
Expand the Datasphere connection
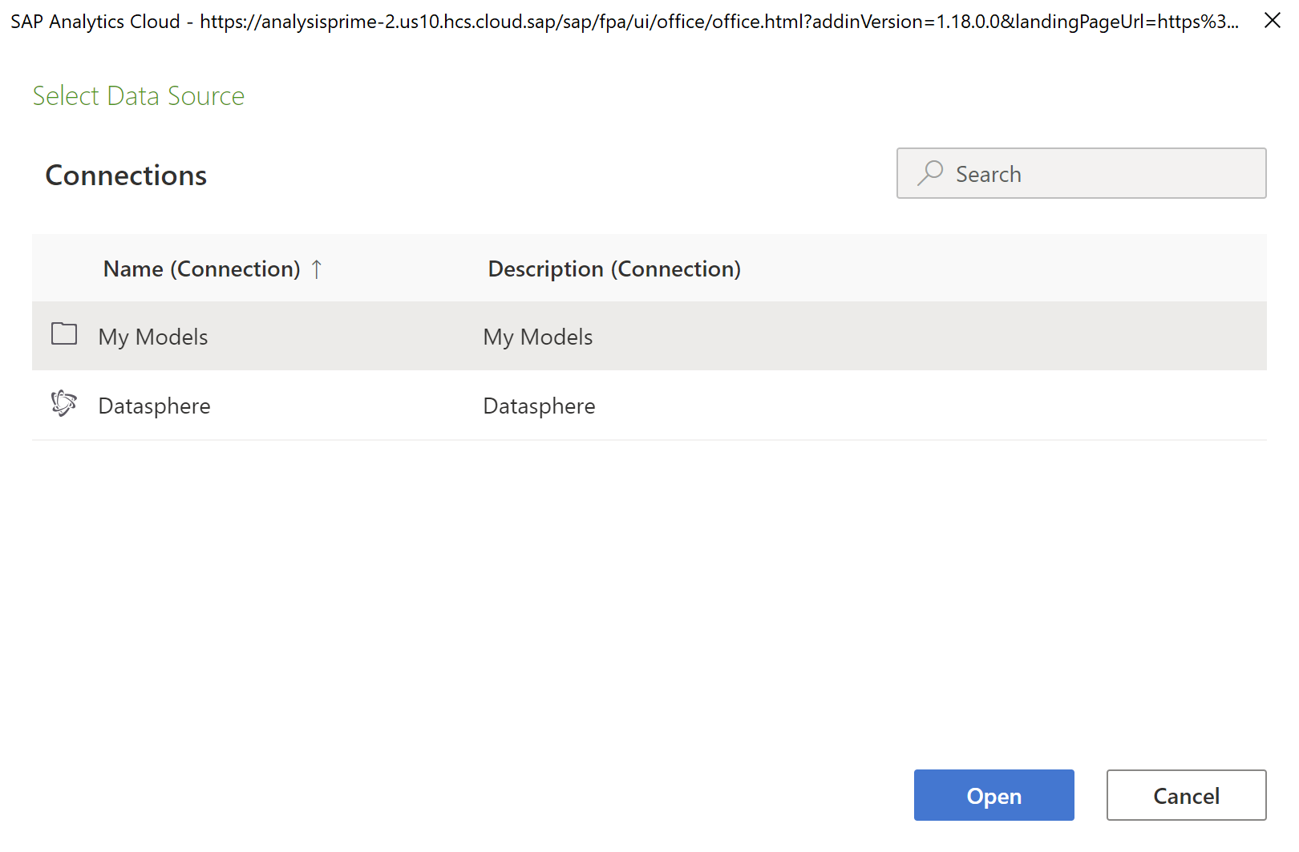click(155, 405)
